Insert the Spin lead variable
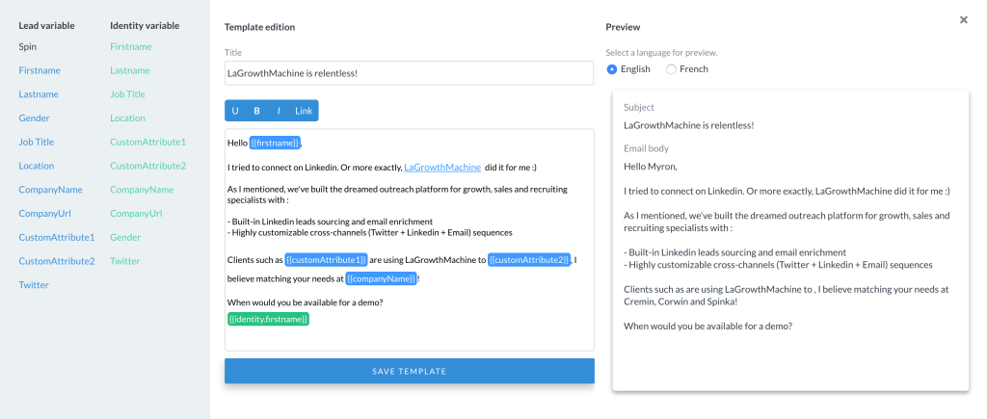Image resolution: width=987 pixels, height=419 pixels. (x=28, y=46)
